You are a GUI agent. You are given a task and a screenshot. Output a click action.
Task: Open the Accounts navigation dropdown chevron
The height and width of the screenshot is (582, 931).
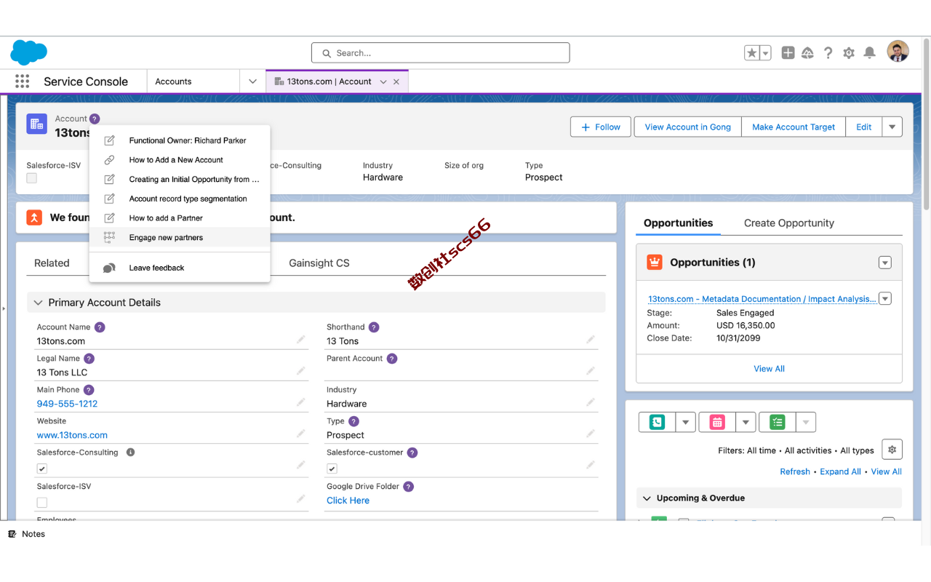point(252,81)
